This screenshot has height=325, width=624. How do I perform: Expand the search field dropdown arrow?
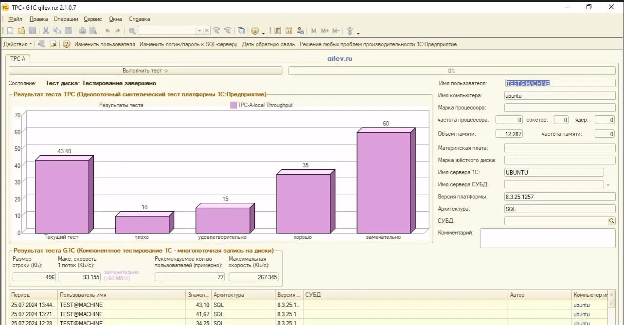coord(199,31)
